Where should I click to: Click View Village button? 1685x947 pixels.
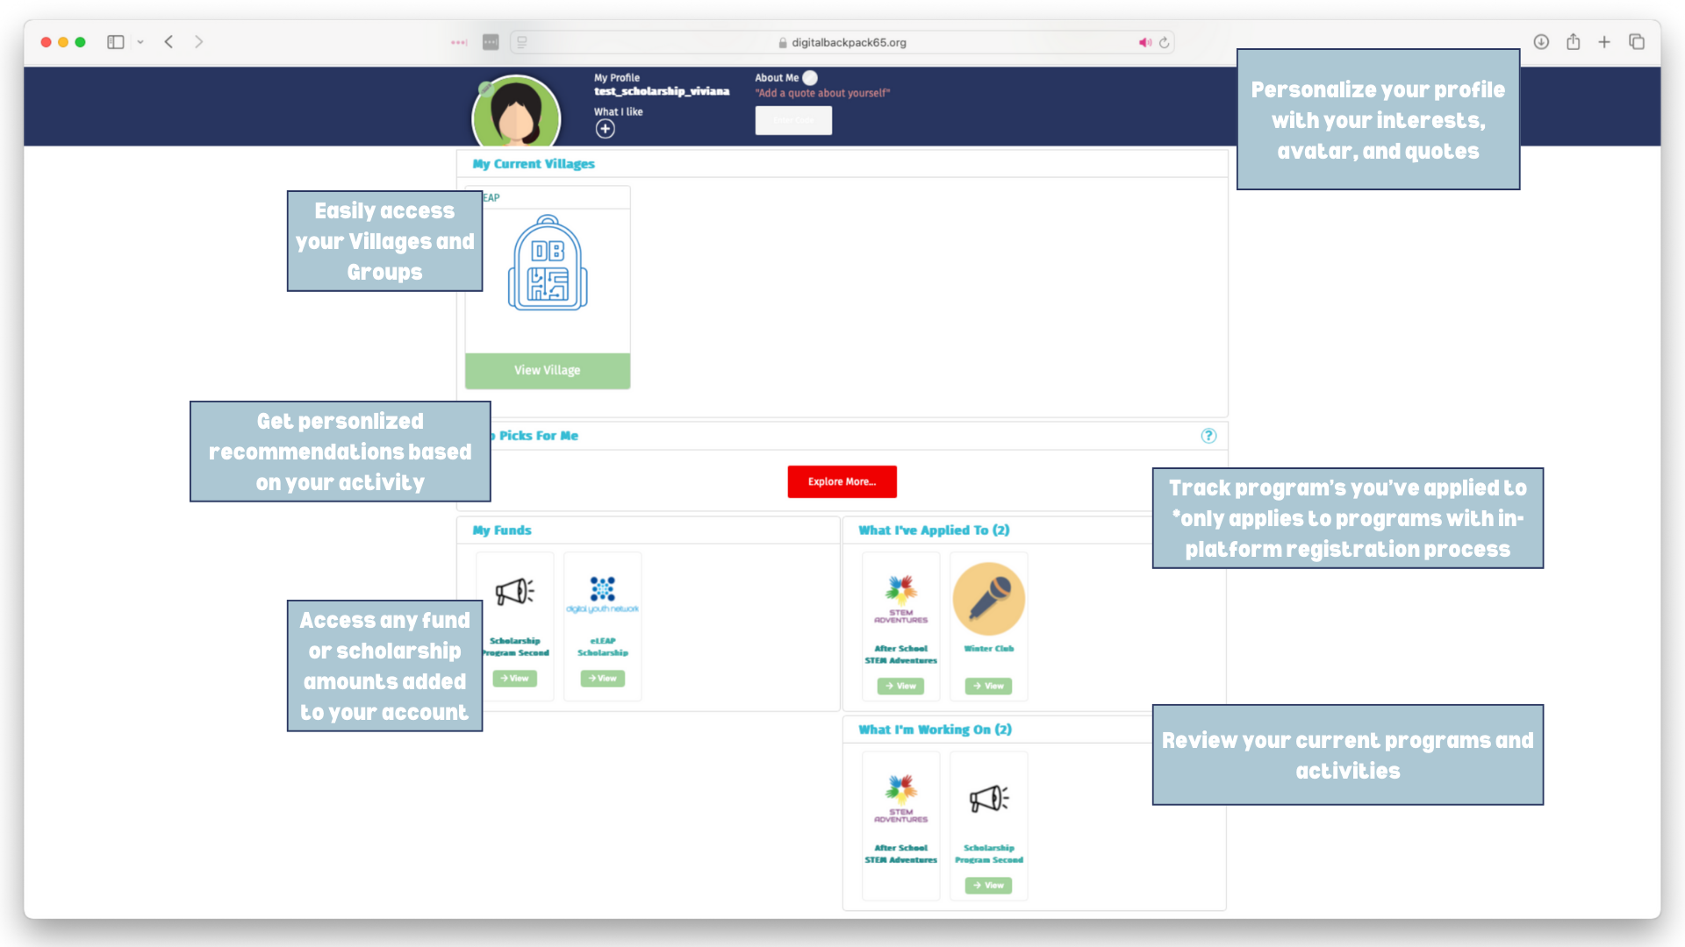point(548,370)
